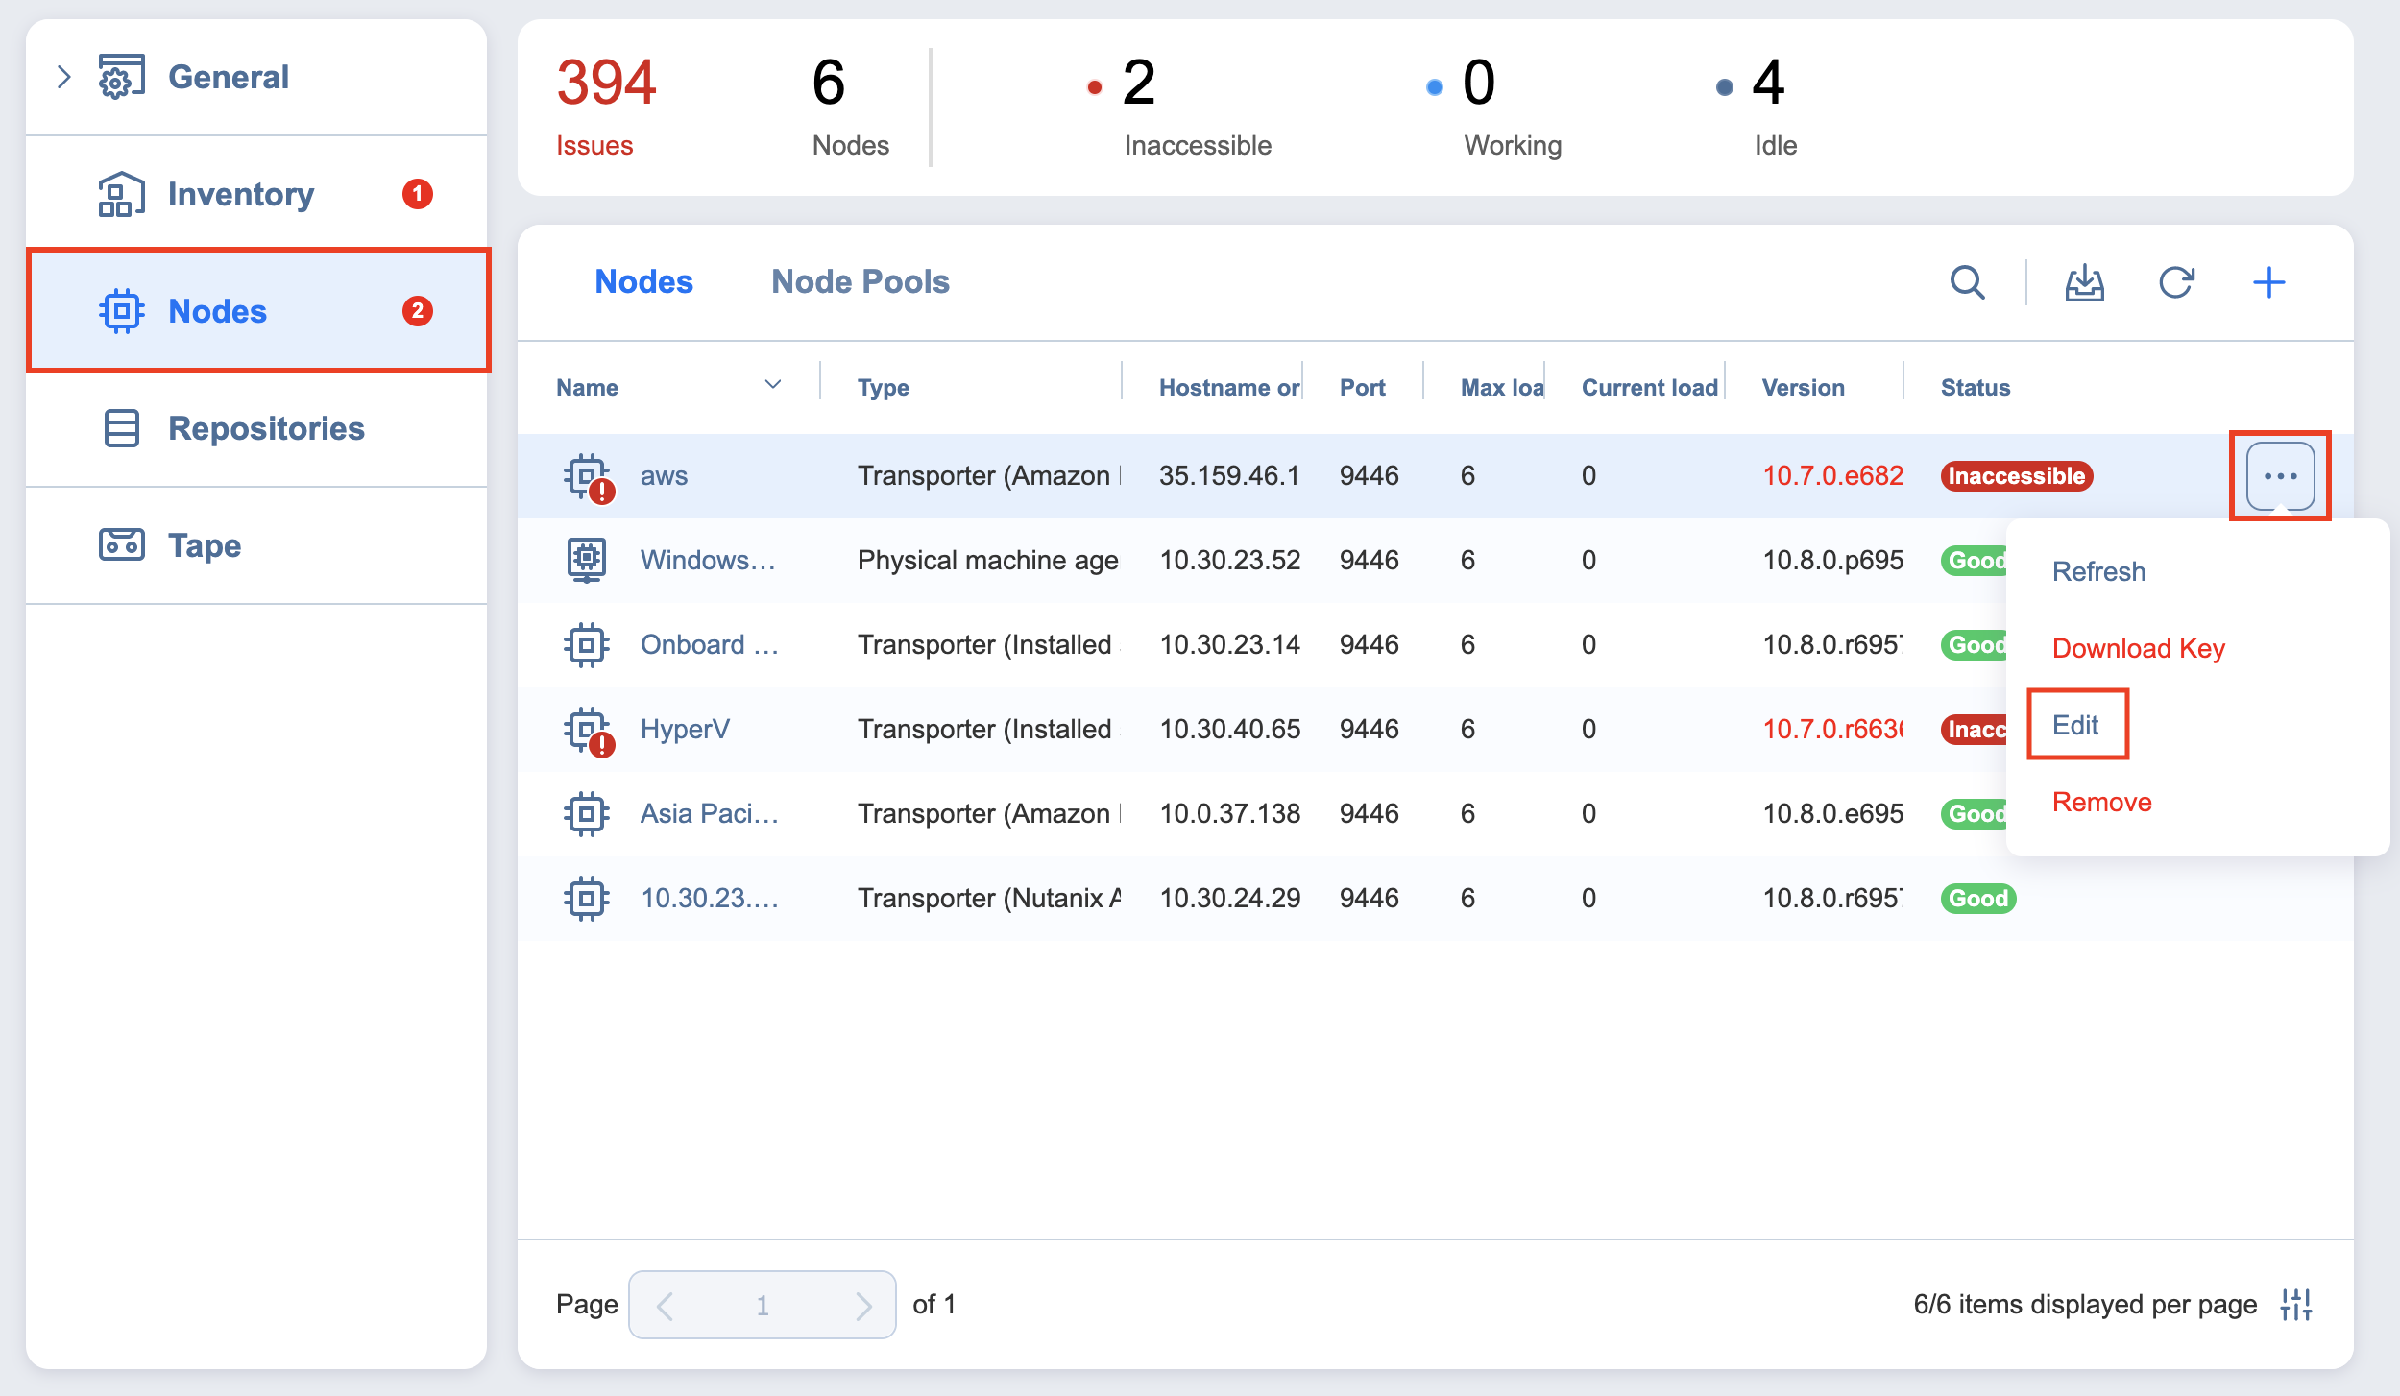Click the refresh circular arrow icon
The width and height of the screenshot is (2400, 1396).
click(2176, 282)
